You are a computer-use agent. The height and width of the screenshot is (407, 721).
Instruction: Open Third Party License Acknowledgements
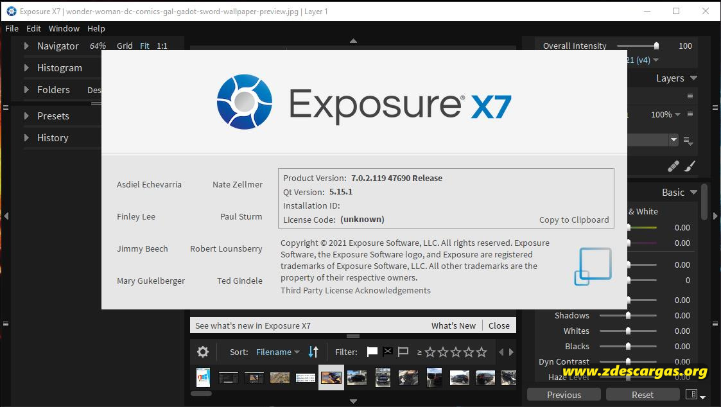point(356,290)
